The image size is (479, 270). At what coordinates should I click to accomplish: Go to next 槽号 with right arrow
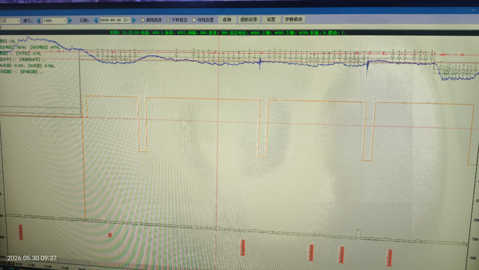(71, 21)
